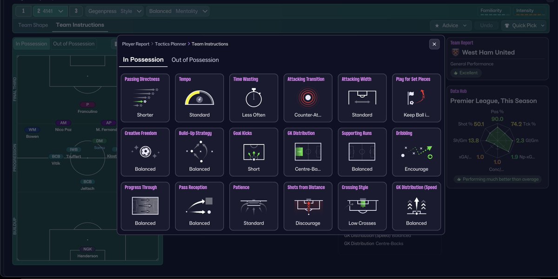Go to Tactics Planner breadcrumb
This screenshot has width=558, height=279.
pyautogui.click(x=171, y=44)
